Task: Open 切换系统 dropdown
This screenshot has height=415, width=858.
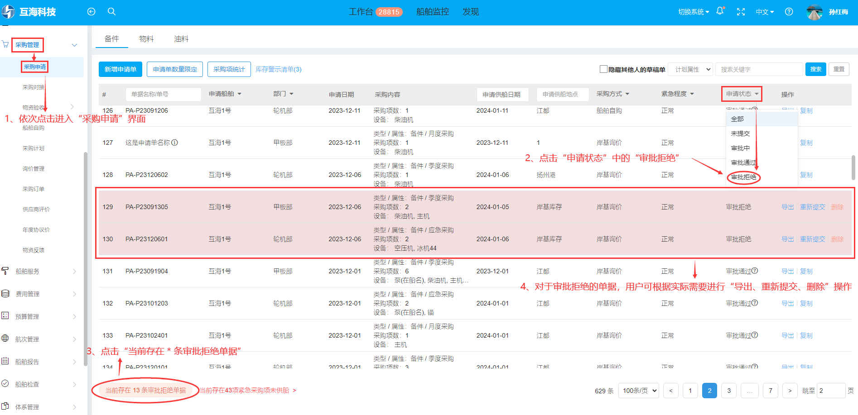Action: point(693,12)
